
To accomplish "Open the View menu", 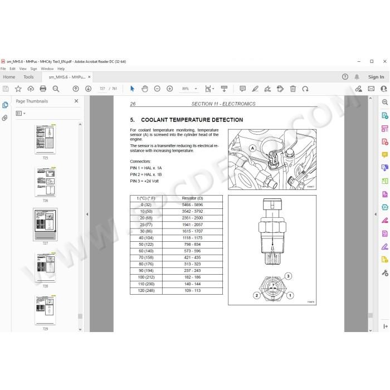I will coord(23,69).
